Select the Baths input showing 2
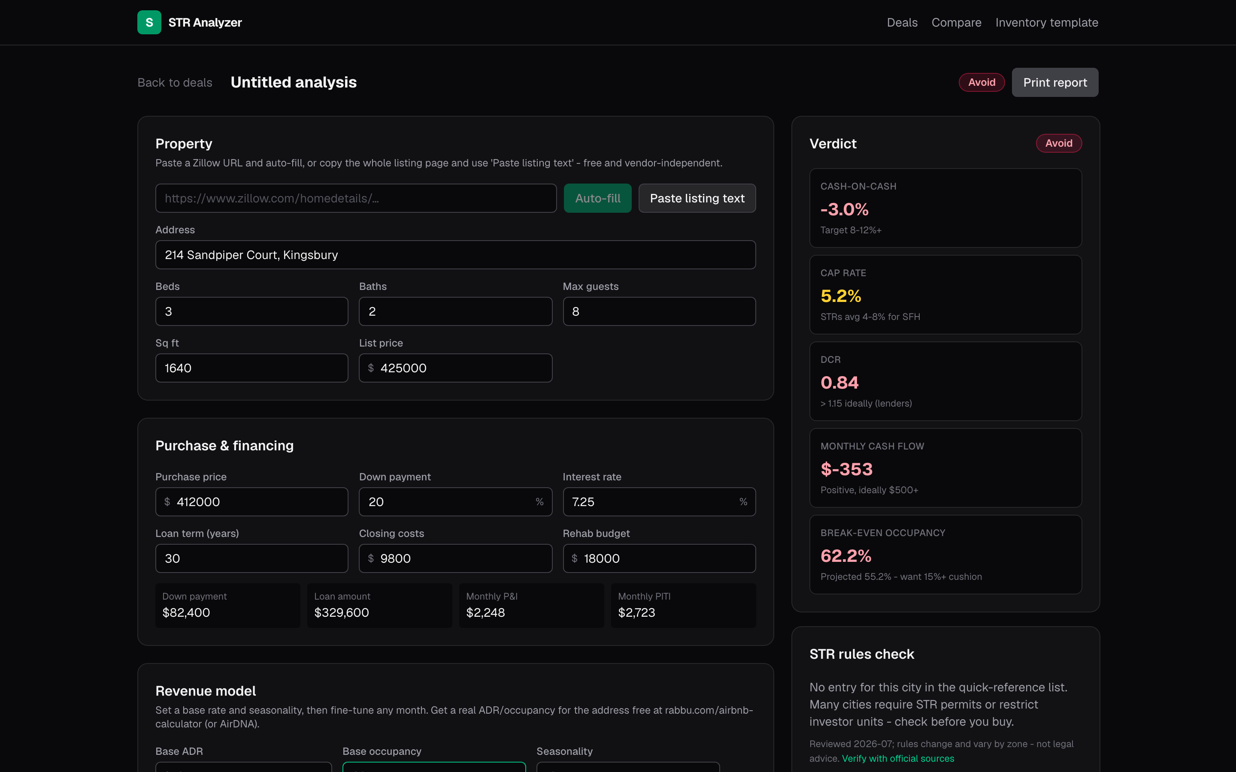 click(456, 311)
